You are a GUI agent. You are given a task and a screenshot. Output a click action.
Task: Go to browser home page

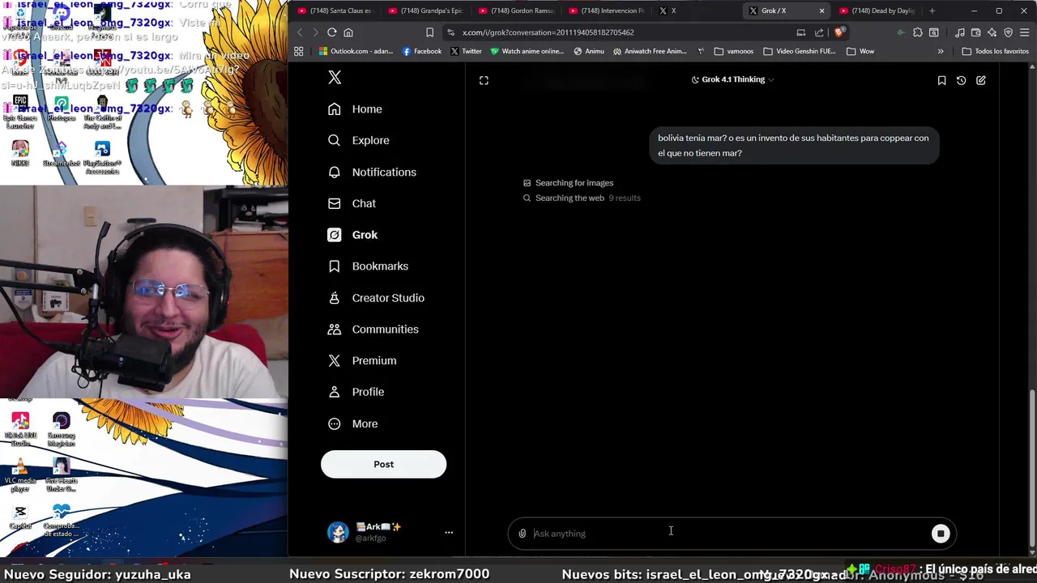(x=348, y=32)
